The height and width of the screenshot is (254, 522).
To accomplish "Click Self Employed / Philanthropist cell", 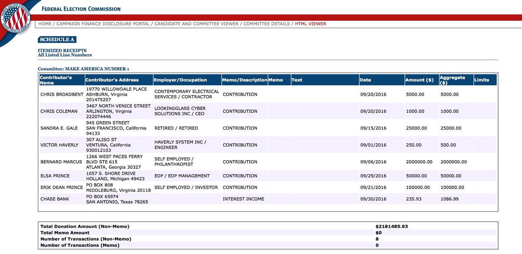I will (x=174, y=162).
